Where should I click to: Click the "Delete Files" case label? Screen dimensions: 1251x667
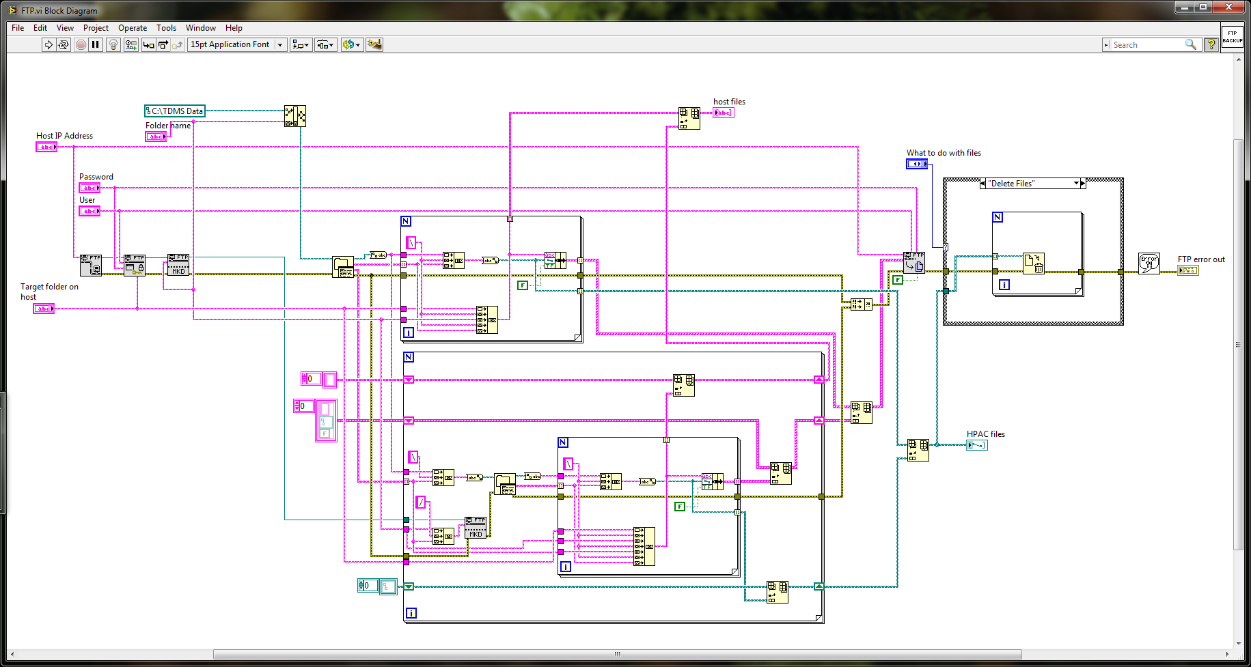(x=1013, y=184)
